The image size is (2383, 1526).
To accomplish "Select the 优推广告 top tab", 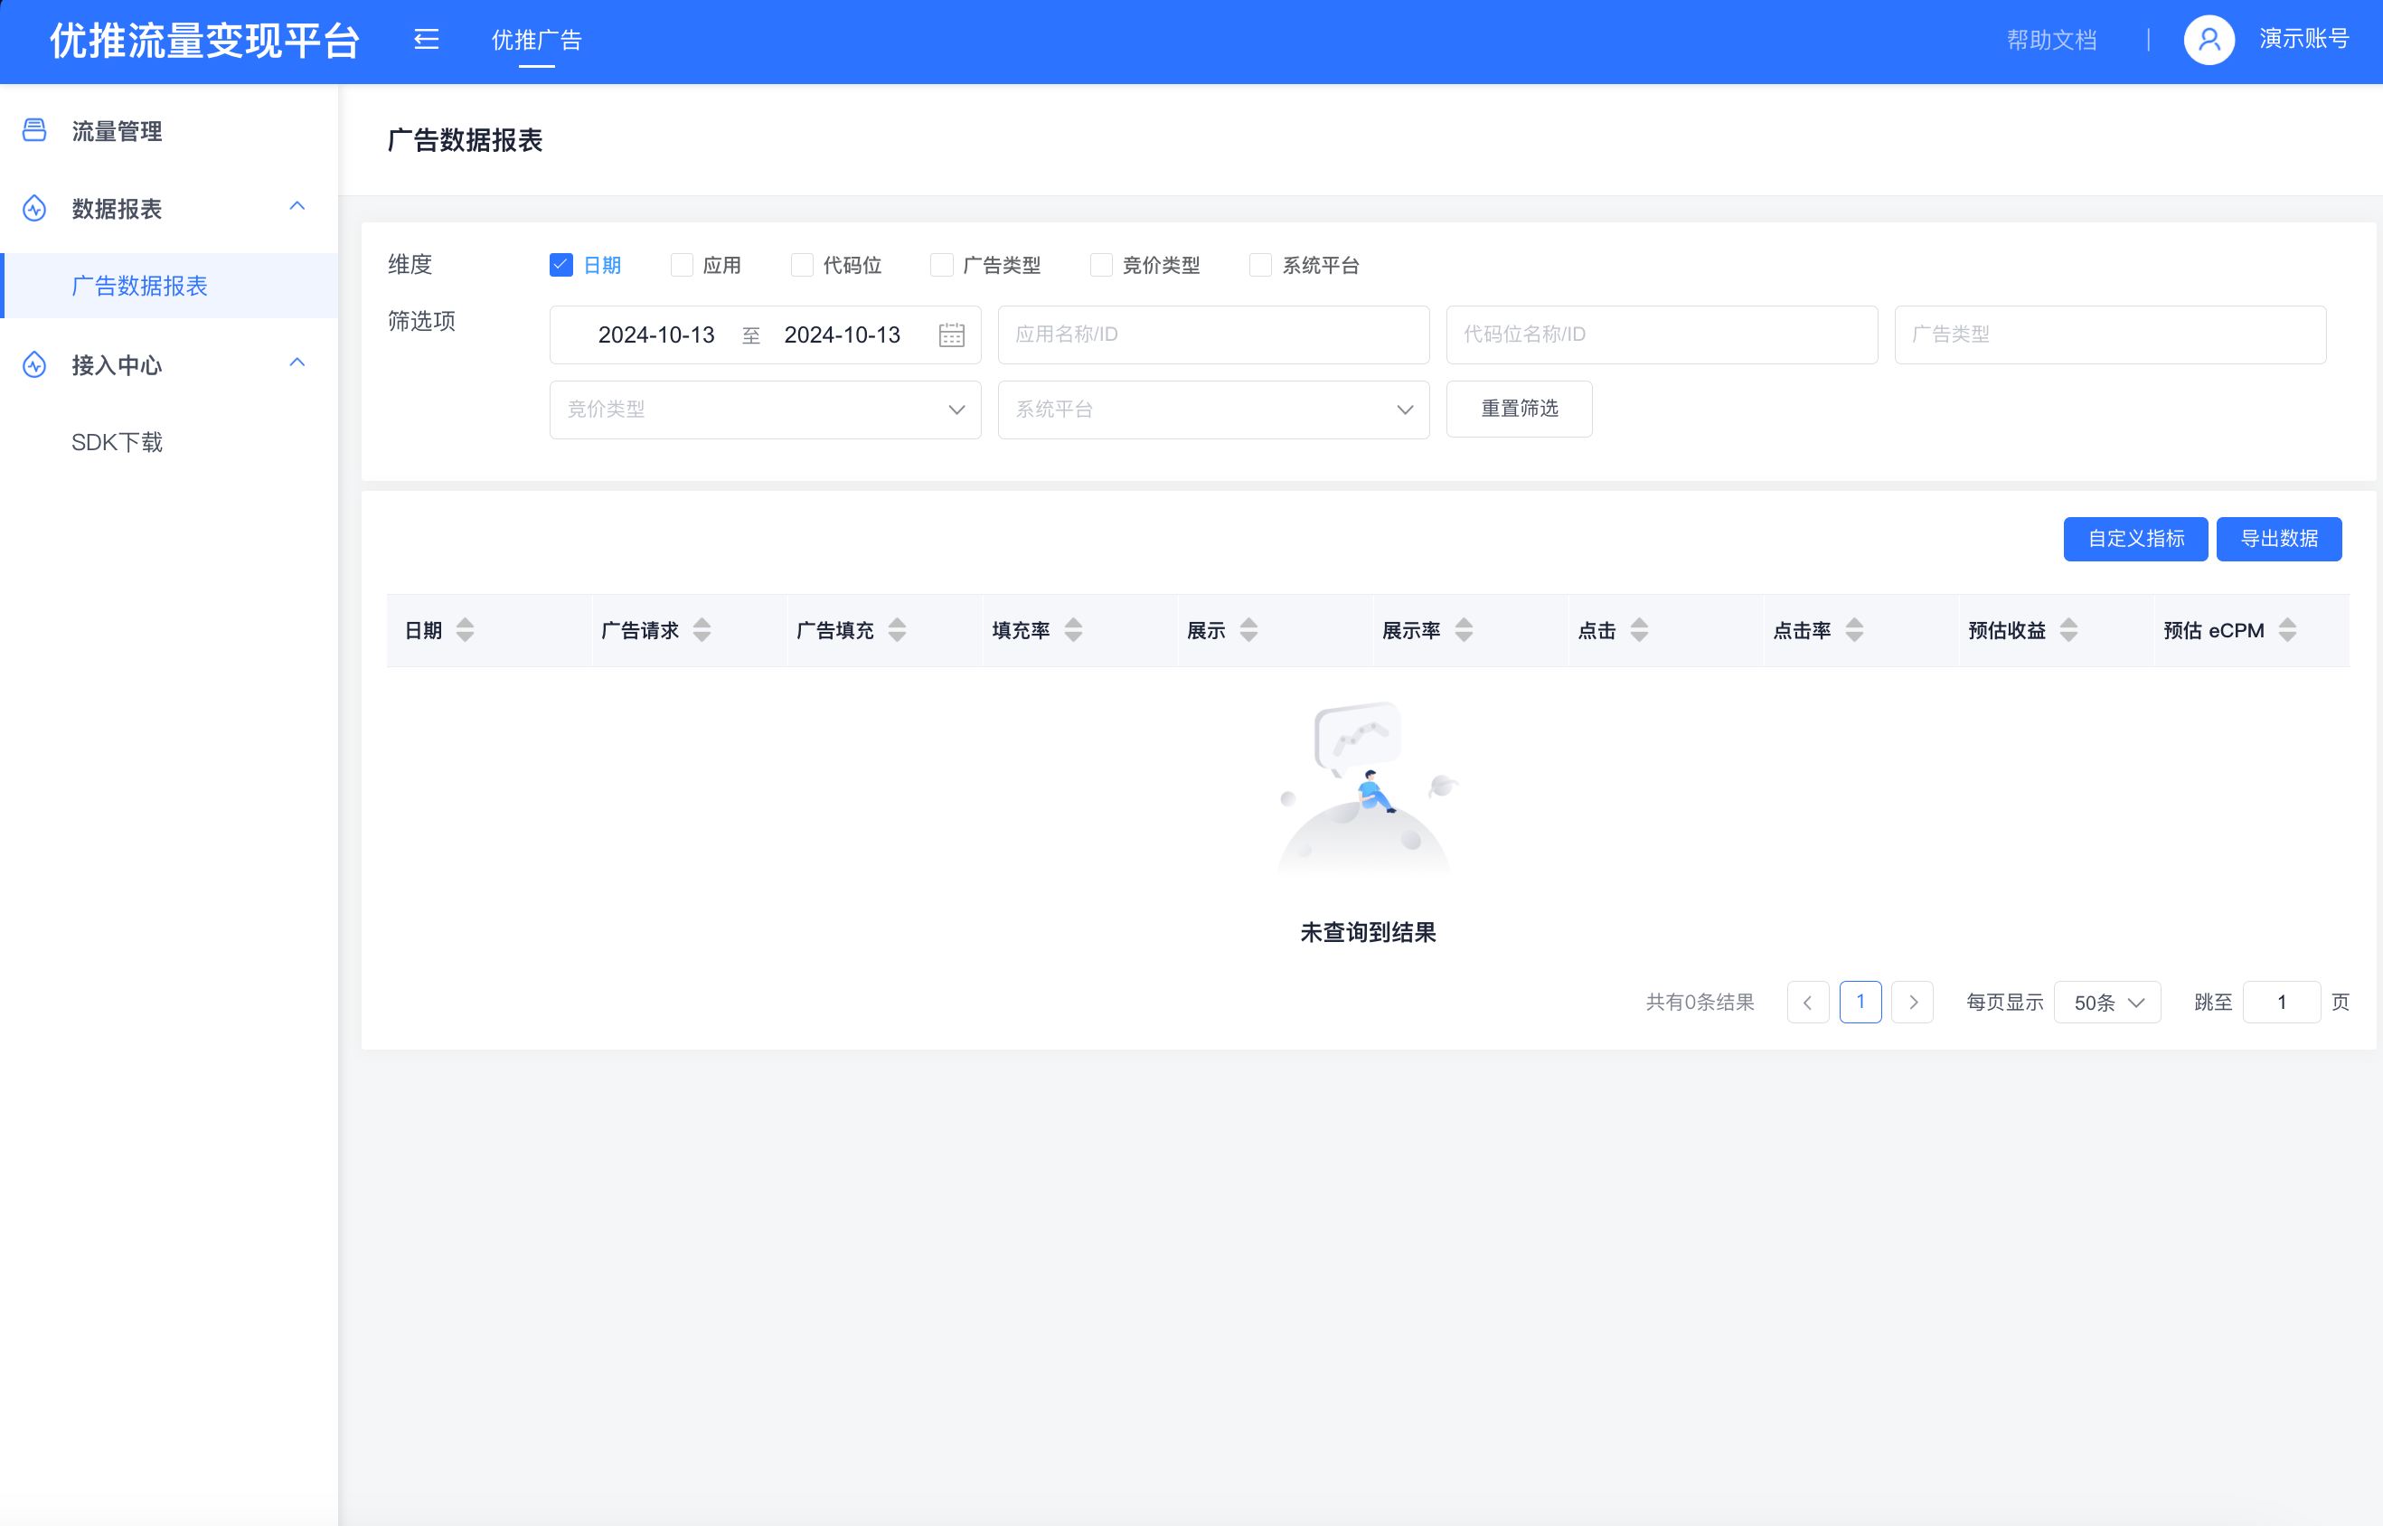I will [x=536, y=40].
